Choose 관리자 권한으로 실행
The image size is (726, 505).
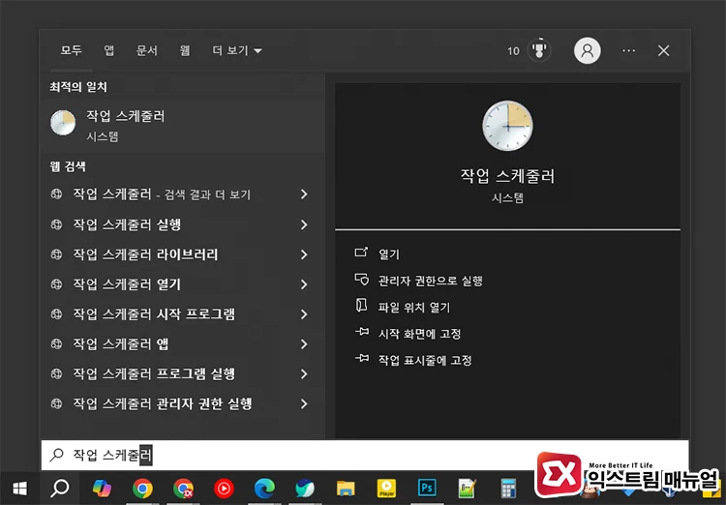(430, 281)
